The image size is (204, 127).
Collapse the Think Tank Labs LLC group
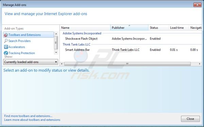(76, 44)
